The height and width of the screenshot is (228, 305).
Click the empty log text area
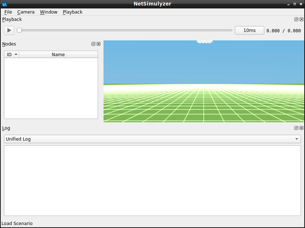(152, 181)
